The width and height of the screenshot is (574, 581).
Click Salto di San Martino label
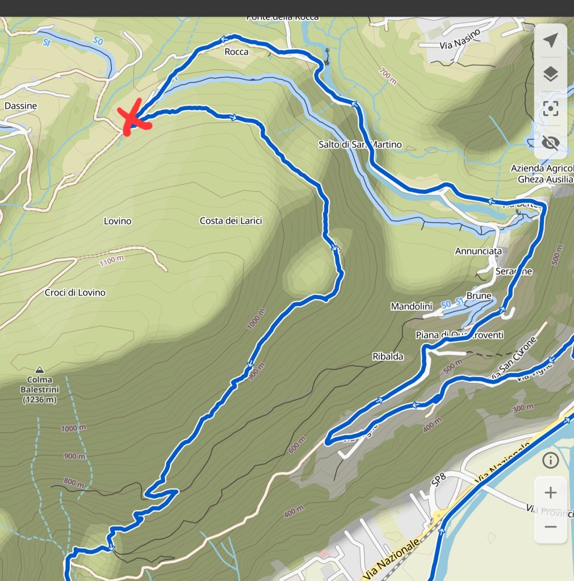click(360, 144)
